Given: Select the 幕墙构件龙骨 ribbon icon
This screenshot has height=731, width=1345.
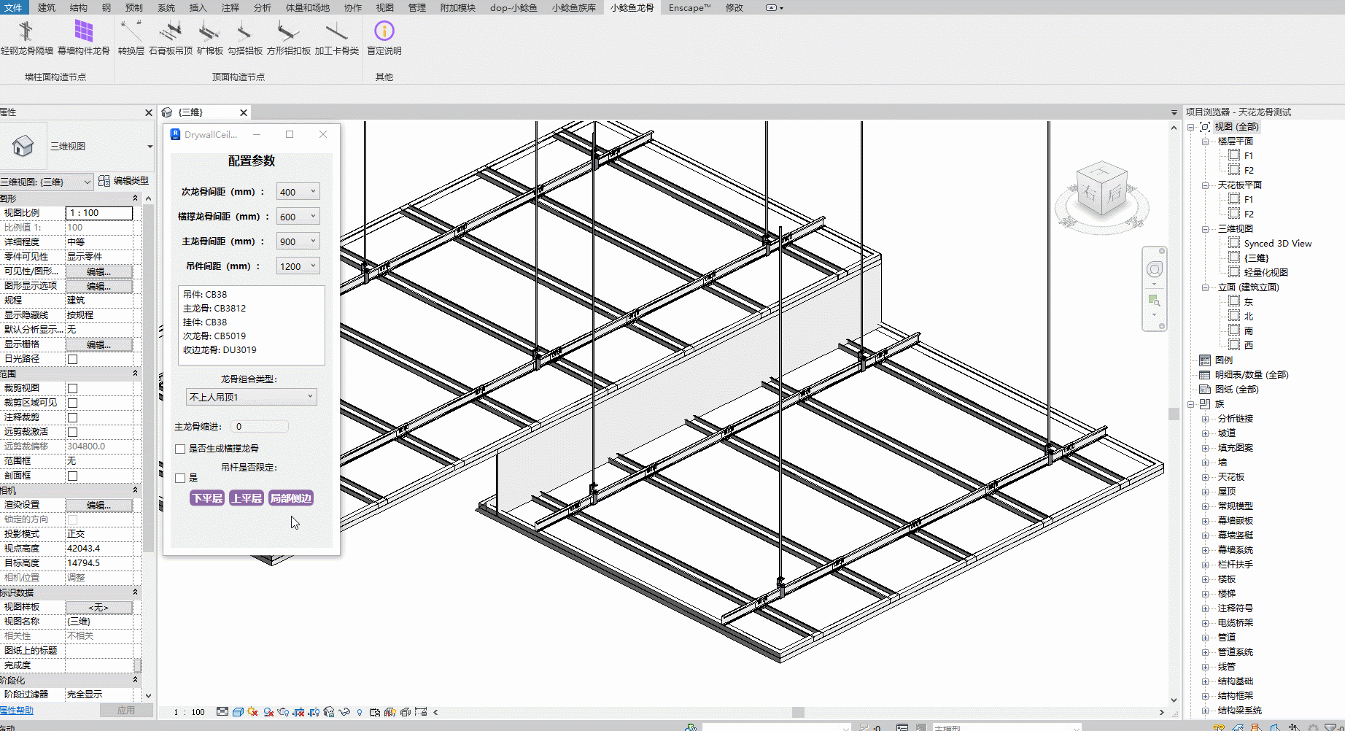Looking at the screenshot, I should pyautogui.click(x=84, y=32).
